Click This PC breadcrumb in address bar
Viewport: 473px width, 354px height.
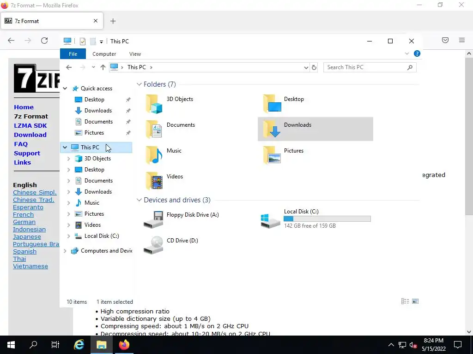click(136, 67)
